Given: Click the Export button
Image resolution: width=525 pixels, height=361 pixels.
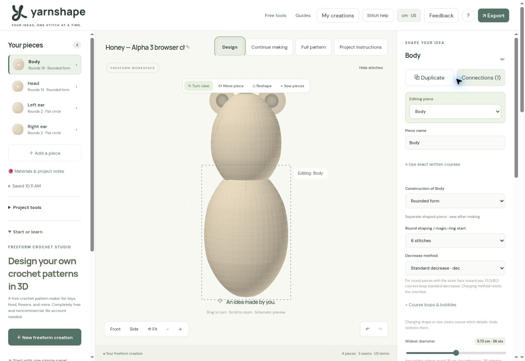Looking at the screenshot, I should pyautogui.click(x=493, y=16).
